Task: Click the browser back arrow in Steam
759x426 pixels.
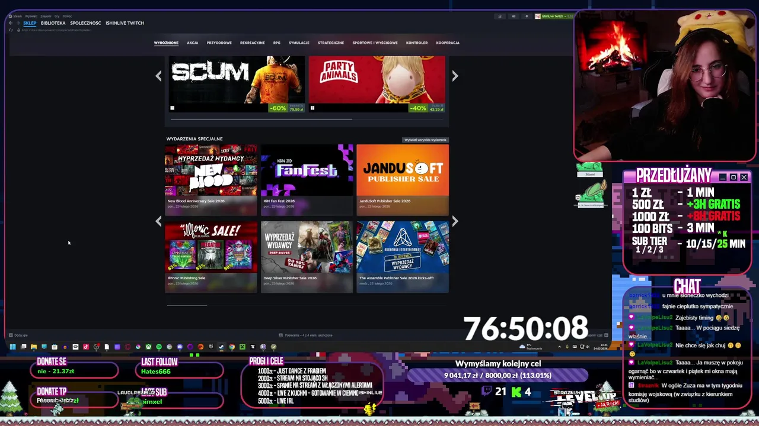Action: click(x=11, y=23)
